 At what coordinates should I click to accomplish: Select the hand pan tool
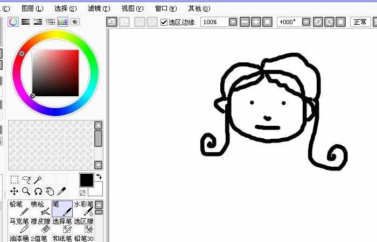(x=50, y=191)
